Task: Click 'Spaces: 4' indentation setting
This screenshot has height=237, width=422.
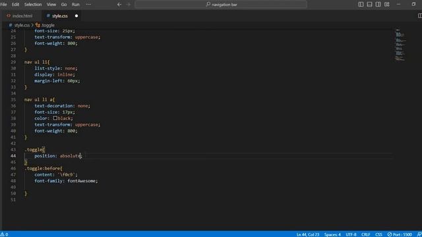Action: (332, 234)
